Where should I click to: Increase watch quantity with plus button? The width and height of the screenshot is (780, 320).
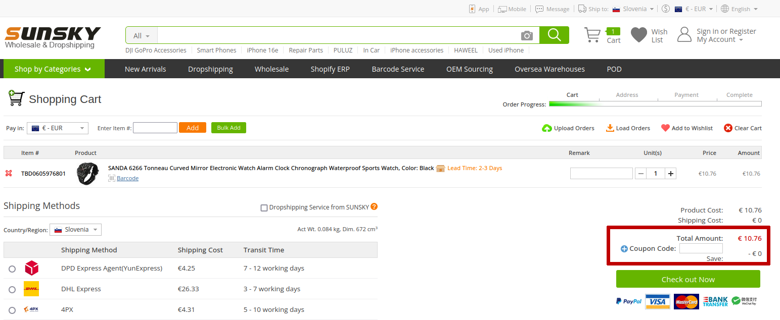[671, 174]
